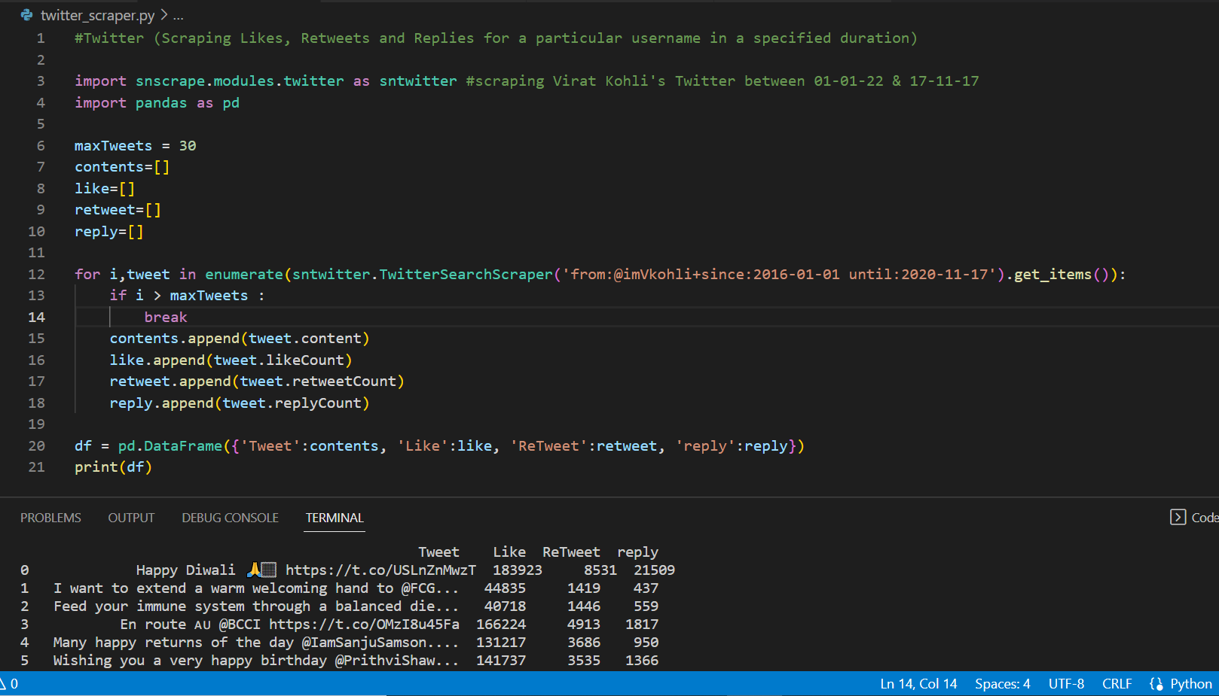Click 'maxTweets = 30' on line 6
This screenshot has width=1219, height=696.
(x=136, y=145)
